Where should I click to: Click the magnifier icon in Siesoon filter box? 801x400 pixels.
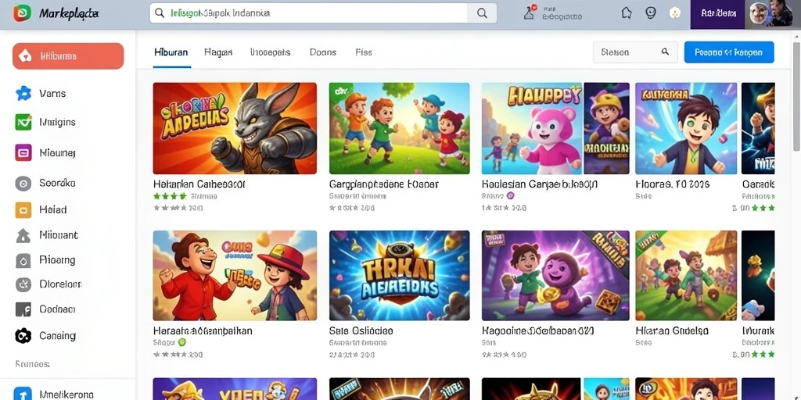point(665,52)
